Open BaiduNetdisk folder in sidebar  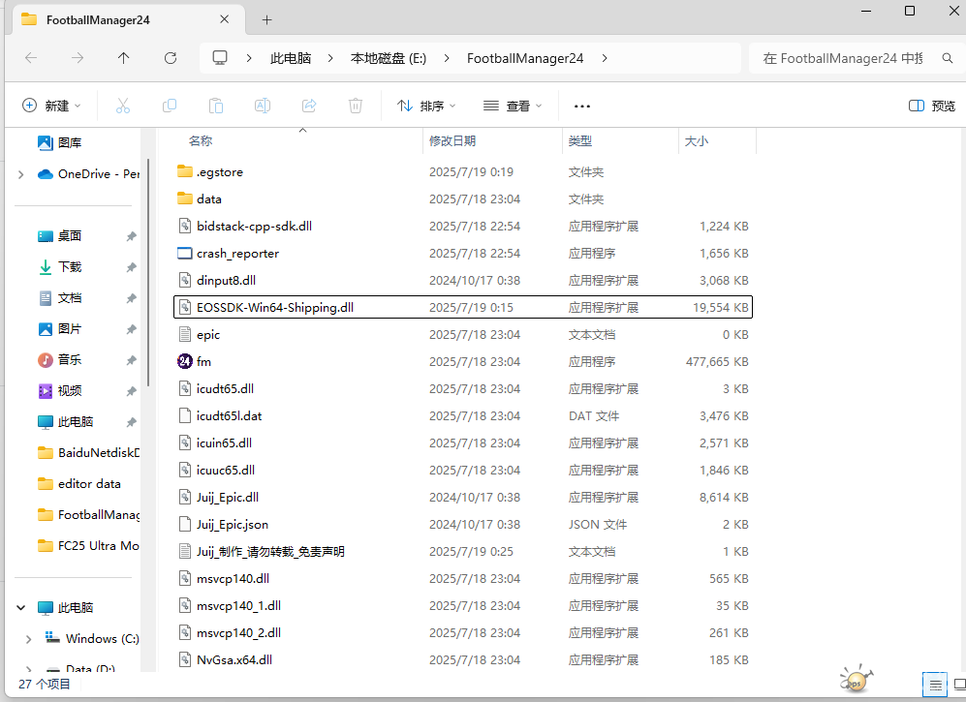coord(88,452)
